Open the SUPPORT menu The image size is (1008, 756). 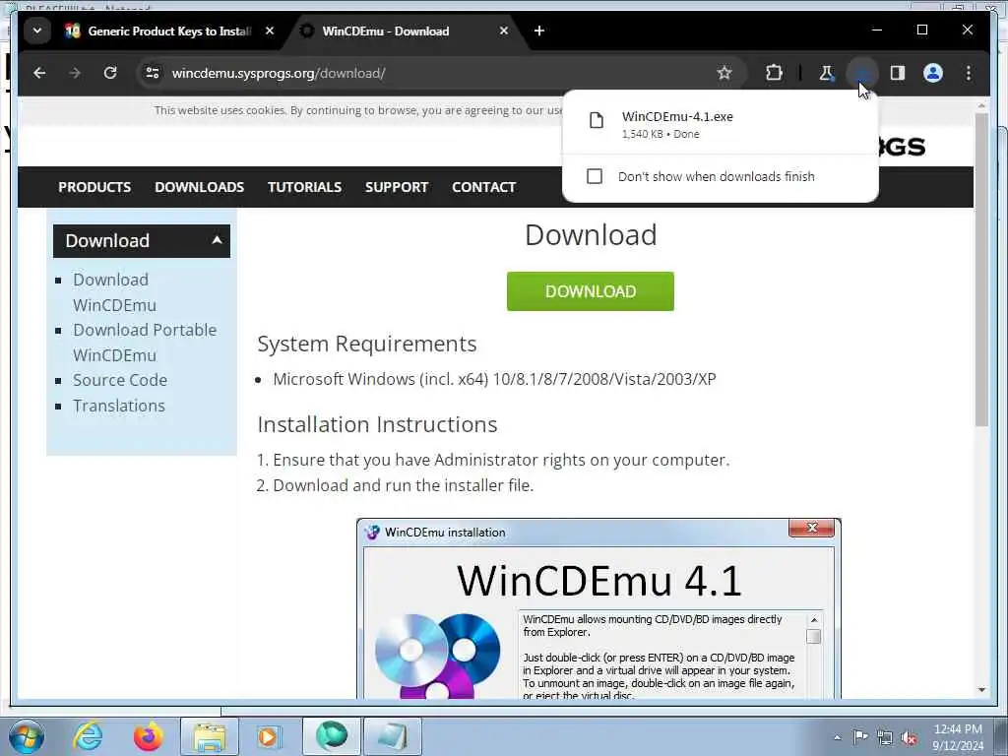tap(397, 187)
